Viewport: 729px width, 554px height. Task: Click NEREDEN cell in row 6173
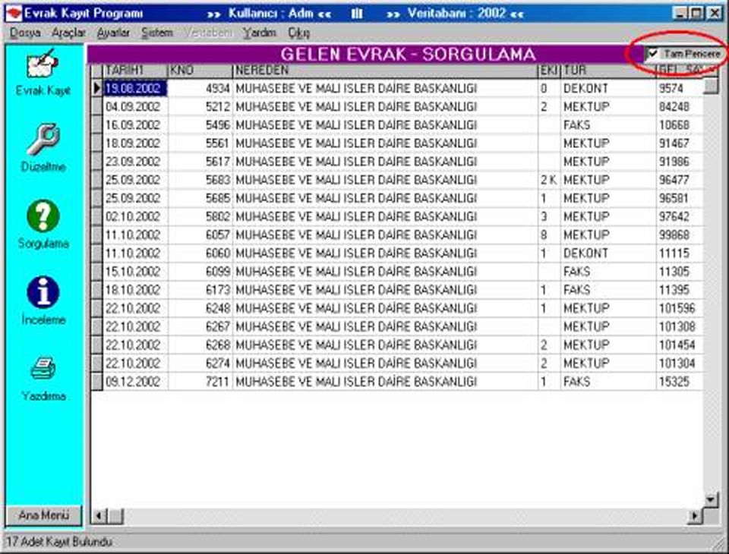pyautogui.click(x=385, y=291)
